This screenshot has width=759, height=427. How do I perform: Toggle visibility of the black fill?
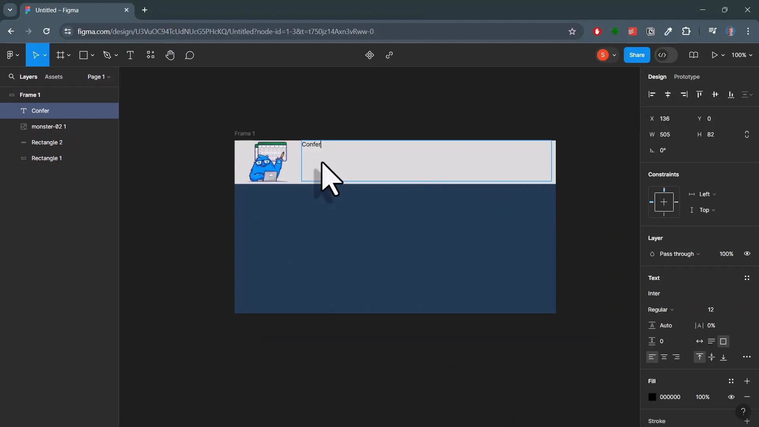click(x=731, y=397)
